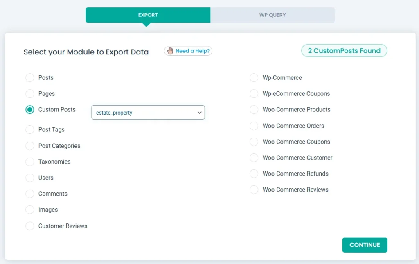
Task: Select the Export tab
Action: click(x=148, y=15)
